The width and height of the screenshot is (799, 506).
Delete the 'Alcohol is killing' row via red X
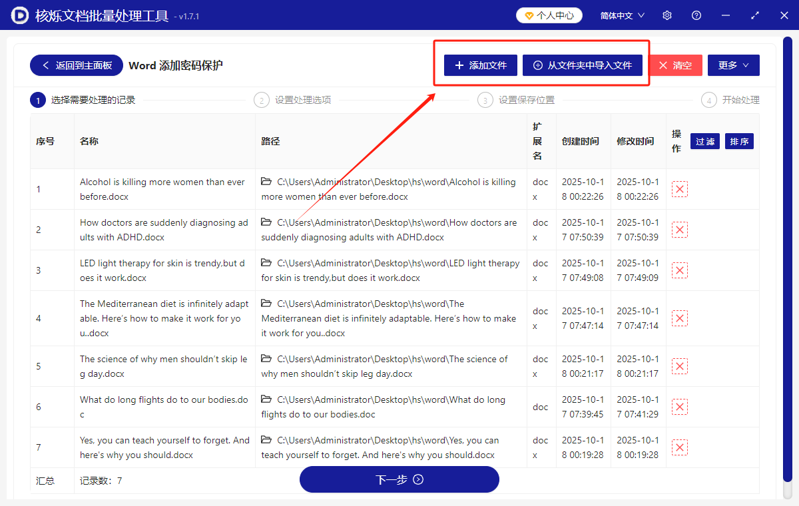pyautogui.click(x=679, y=188)
